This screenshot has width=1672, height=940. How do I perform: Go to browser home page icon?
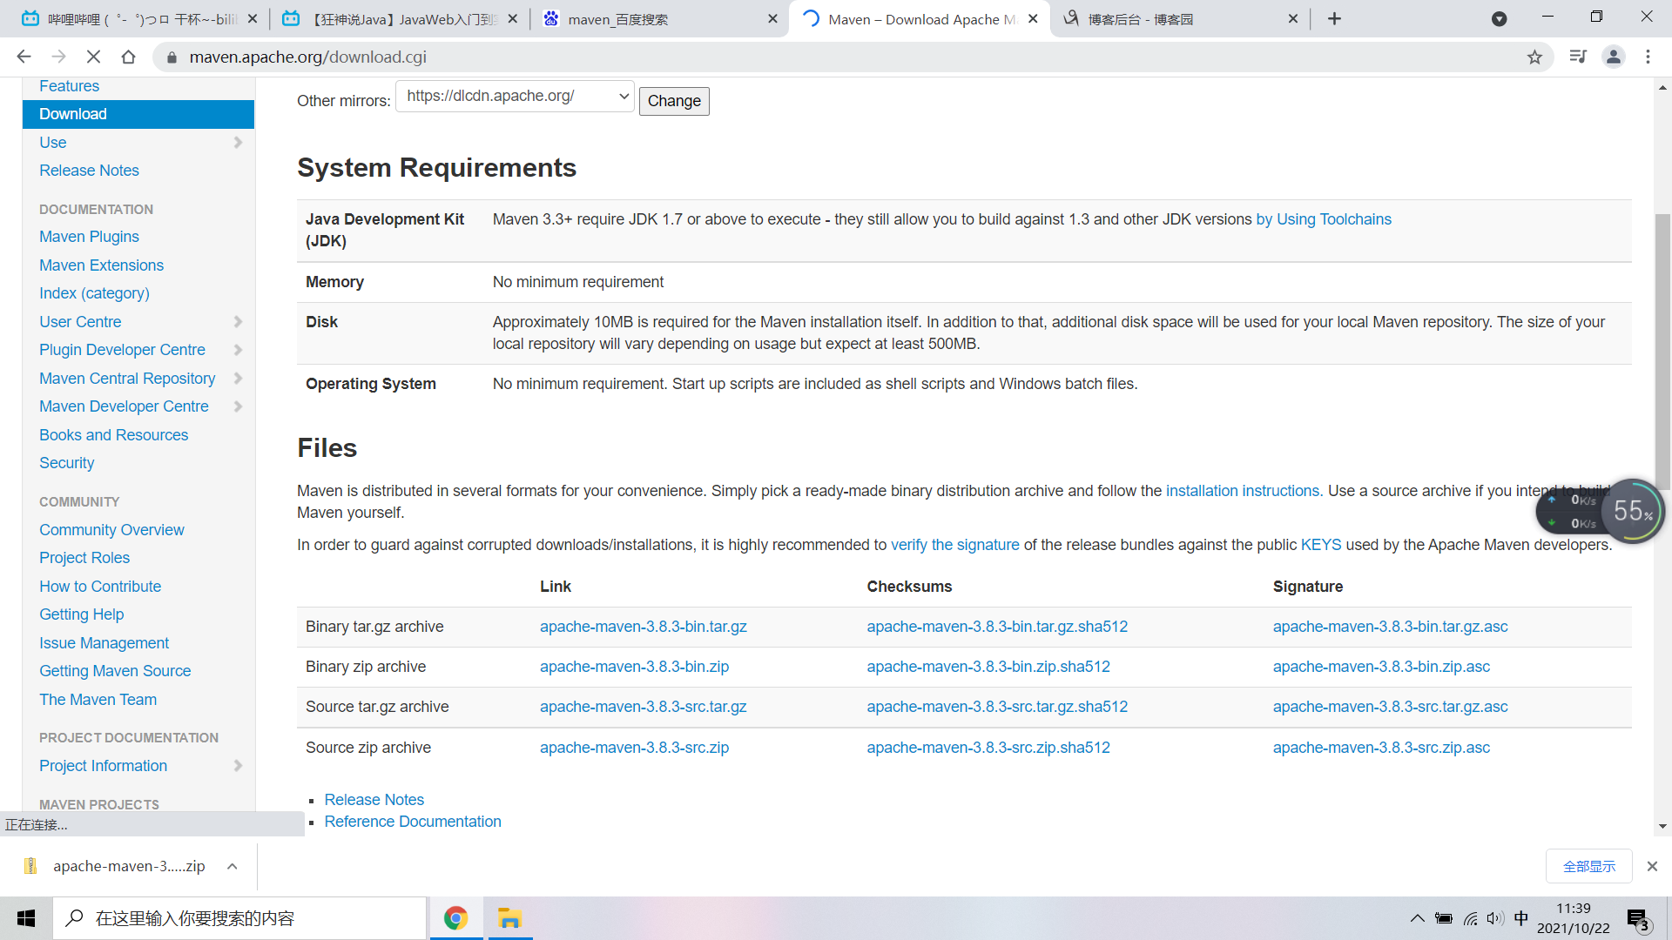coord(128,57)
